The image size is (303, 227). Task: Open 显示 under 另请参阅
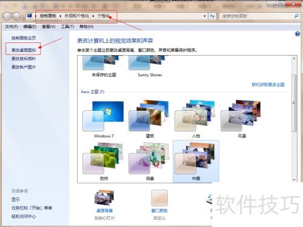click(16, 200)
